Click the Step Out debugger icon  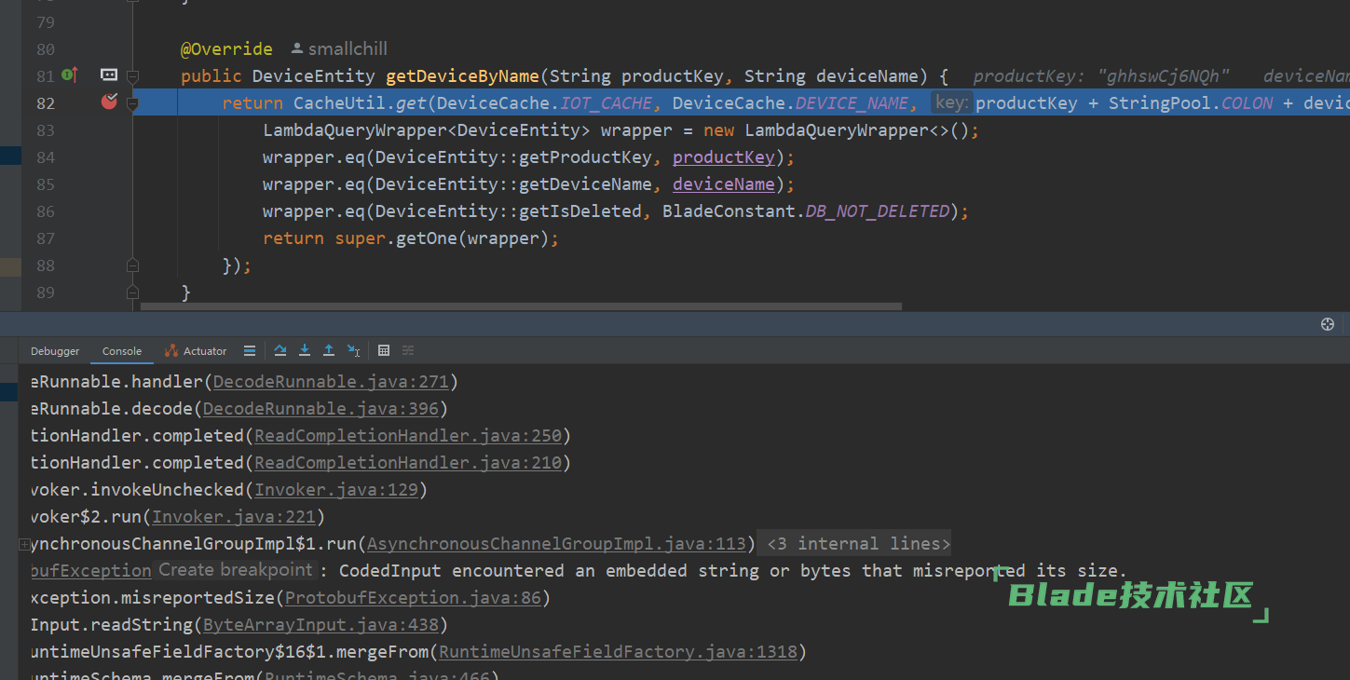[x=329, y=350]
